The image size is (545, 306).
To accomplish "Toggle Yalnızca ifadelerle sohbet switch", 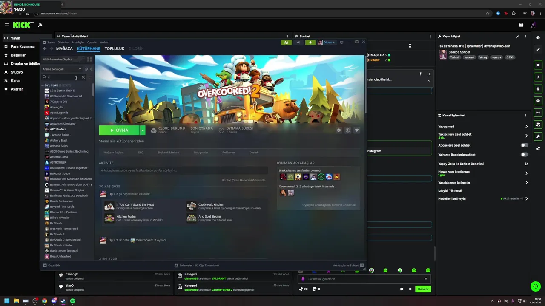I will point(525,155).
